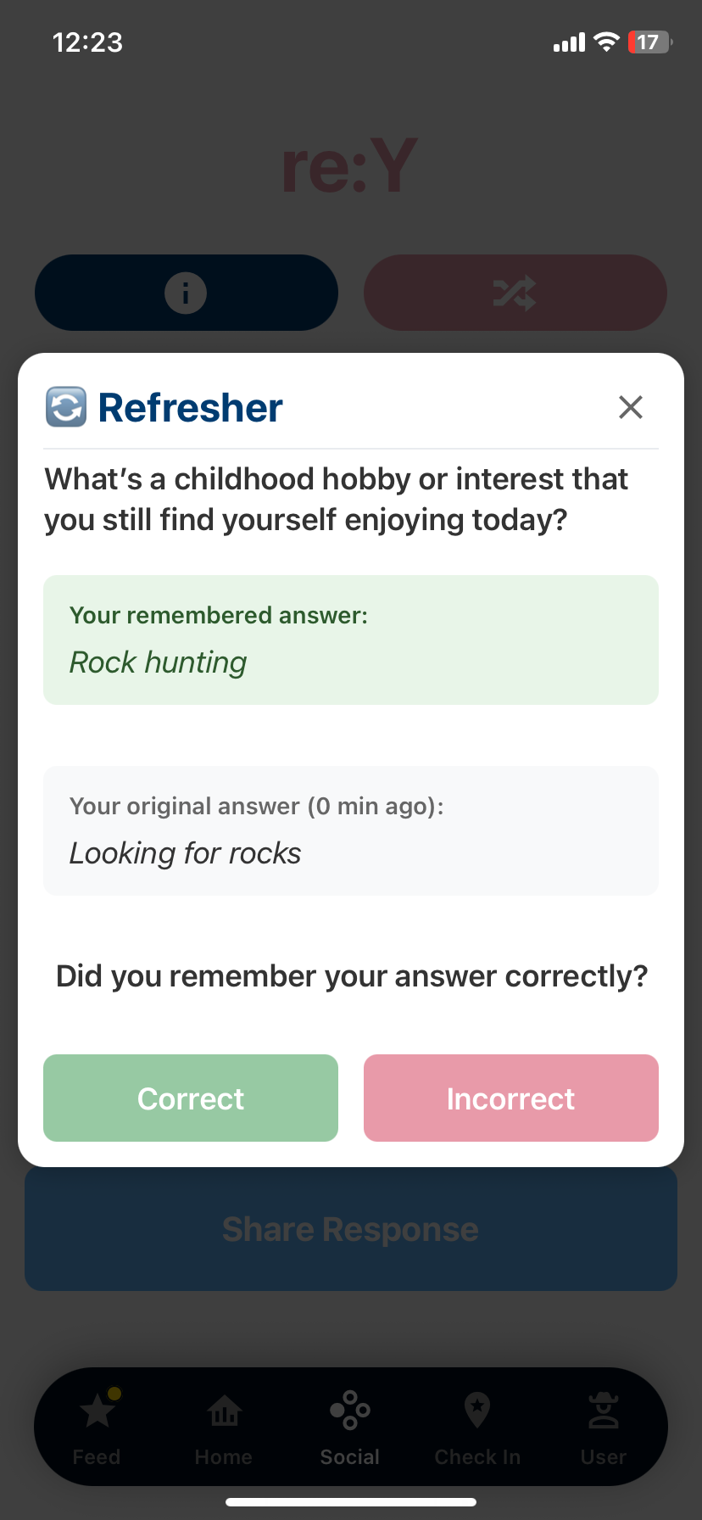Tap the Refresher refresh icon in dialog header
The height and width of the screenshot is (1520, 702).
tap(65, 407)
